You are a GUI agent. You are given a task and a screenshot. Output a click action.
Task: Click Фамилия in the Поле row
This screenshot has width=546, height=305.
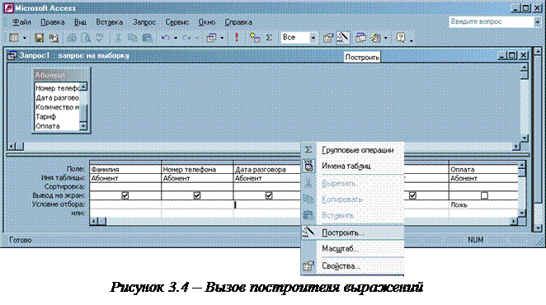tap(125, 170)
